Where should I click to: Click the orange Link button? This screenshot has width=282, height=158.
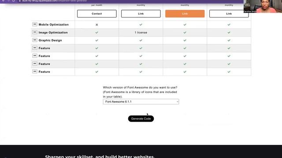tap(185, 14)
